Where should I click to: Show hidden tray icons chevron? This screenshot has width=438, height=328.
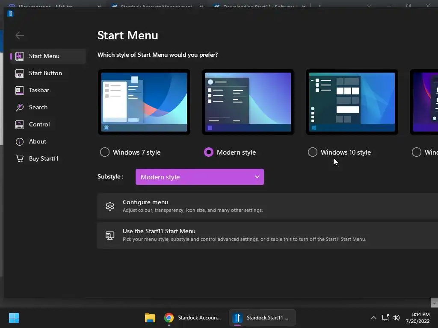pyautogui.click(x=374, y=318)
